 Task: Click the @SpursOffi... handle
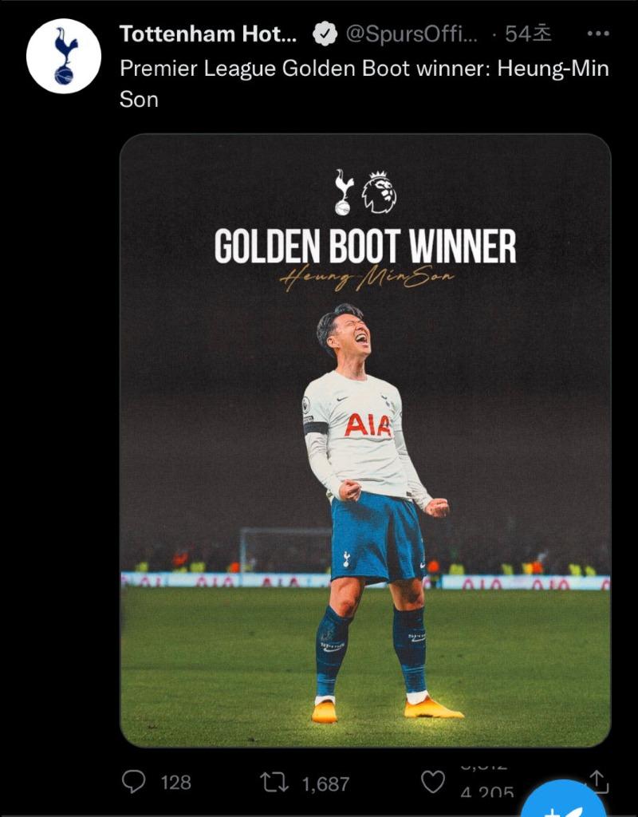tap(411, 34)
